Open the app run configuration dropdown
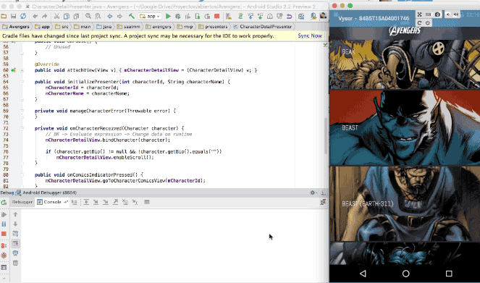The image size is (480, 283). 150,16
